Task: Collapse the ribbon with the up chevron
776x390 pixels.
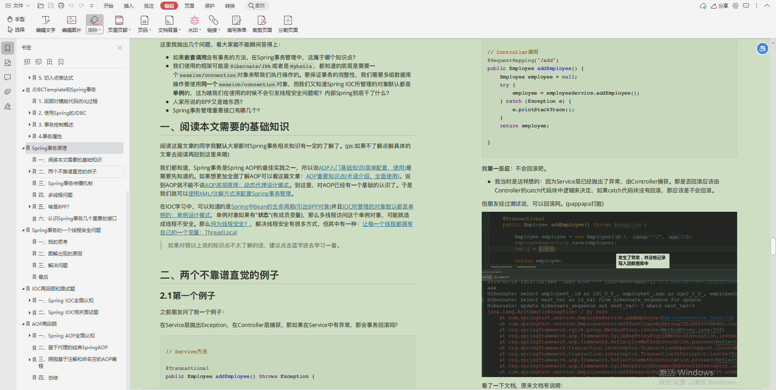Action: [x=767, y=6]
